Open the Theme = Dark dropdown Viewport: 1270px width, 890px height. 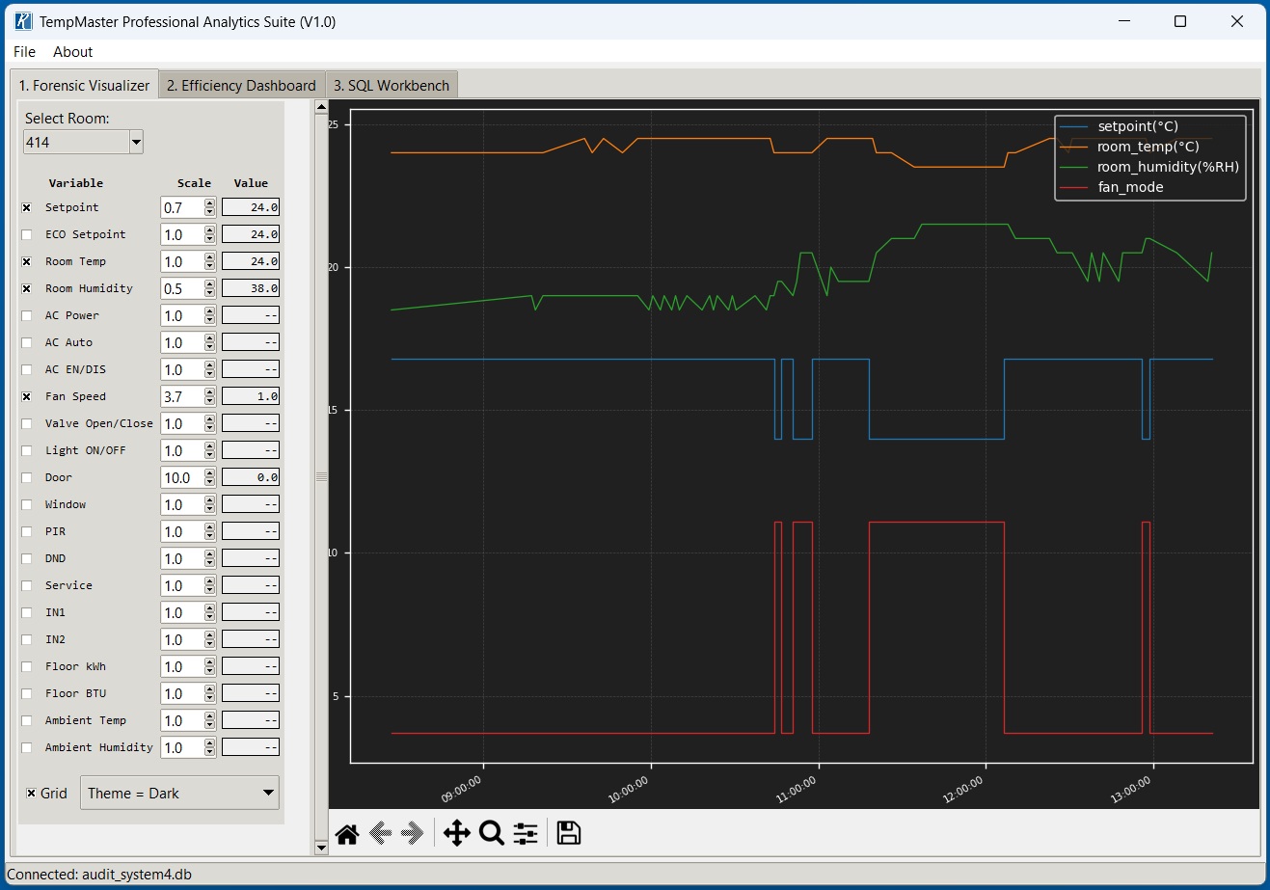coord(180,793)
